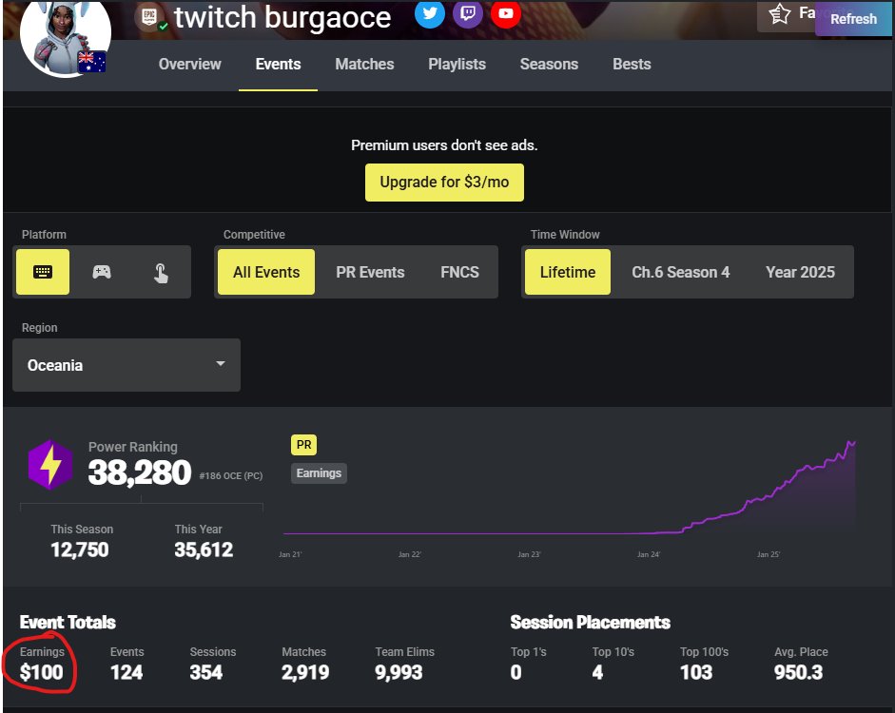Switch to the Overview tab
The image size is (895, 713).
click(x=189, y=64)
